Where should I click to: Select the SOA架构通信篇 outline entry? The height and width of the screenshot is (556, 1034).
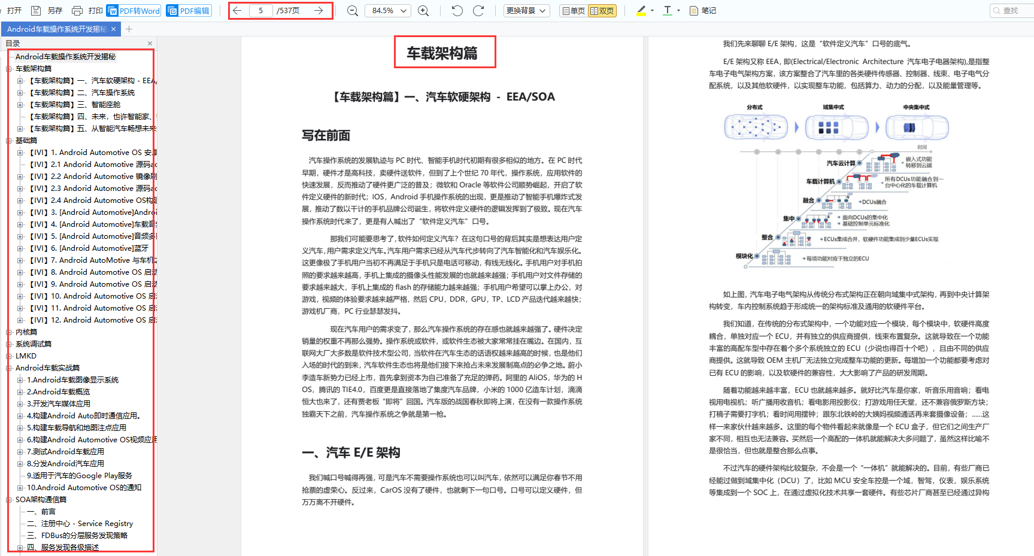coord(41,500)
